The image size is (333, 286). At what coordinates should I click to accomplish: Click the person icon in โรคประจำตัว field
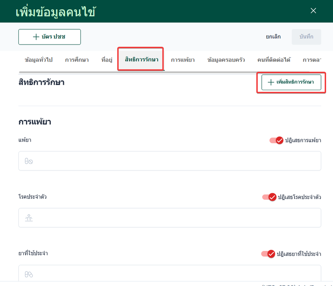[x=29, y=218]
